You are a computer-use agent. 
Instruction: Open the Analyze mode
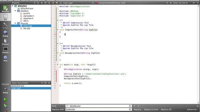click(5, 50)
